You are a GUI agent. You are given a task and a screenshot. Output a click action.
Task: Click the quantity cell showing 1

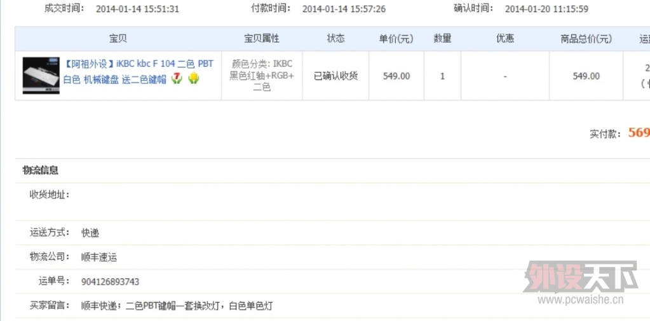pyautogui.click(x=442, y=76)
